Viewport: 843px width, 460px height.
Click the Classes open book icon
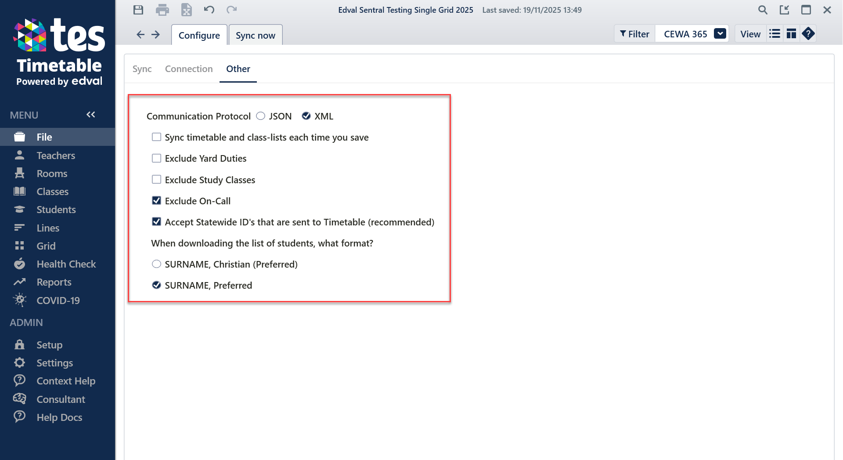pyautogui.click(x=19, y=191)
